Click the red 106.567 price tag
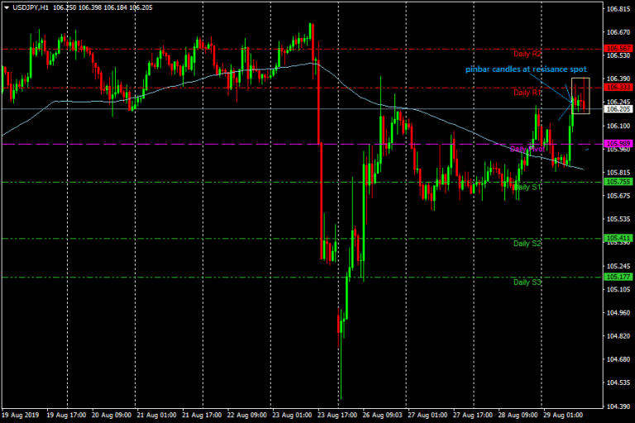 (618, 49)
